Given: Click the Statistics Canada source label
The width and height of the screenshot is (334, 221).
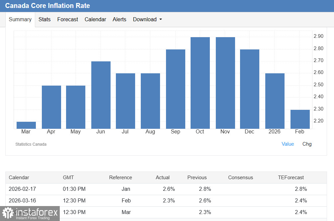Looking at the screenshot, I should point(31,144).
